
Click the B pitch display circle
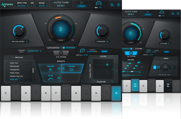pyautogui.click(x=61, y=29)
